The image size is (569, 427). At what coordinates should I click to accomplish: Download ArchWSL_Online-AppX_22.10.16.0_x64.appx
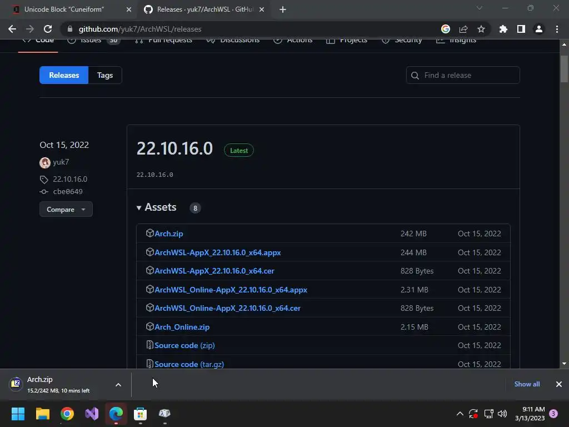[231, 290]
